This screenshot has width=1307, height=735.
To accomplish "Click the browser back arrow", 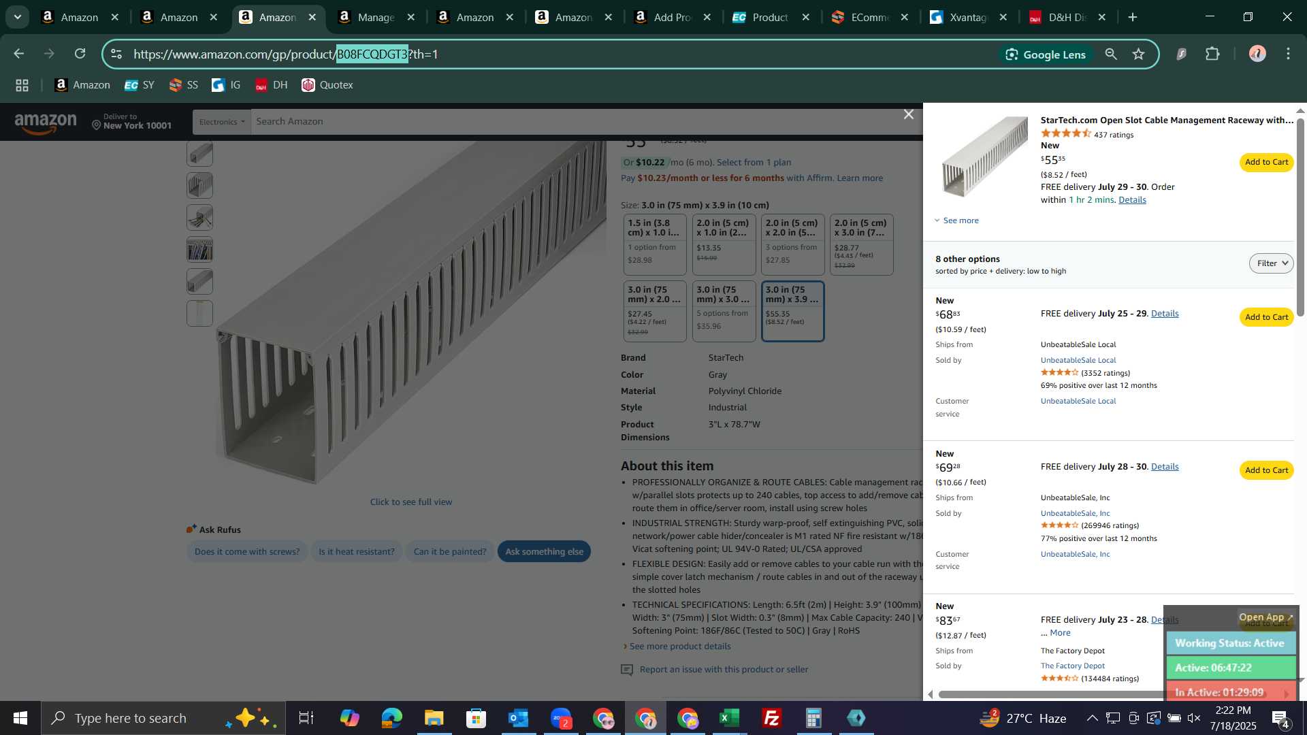I will 19,54.
